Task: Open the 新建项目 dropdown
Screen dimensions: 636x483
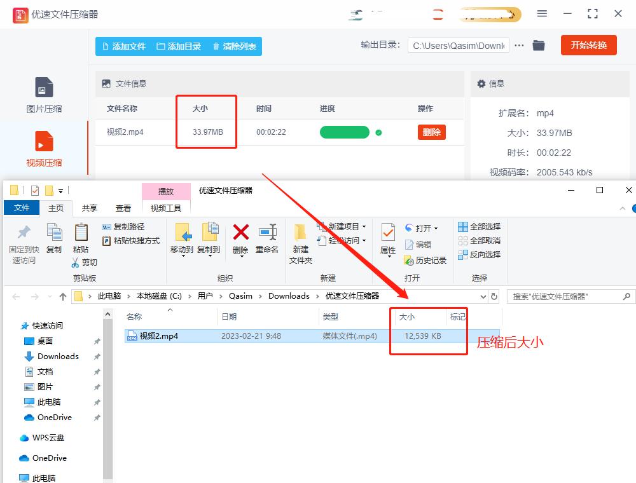Action: click(x=346, y=226)
